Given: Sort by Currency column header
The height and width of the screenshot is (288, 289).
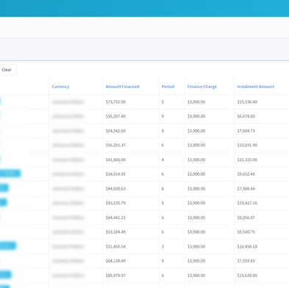Looking at the screenshot, I should [x=60, y=86].
